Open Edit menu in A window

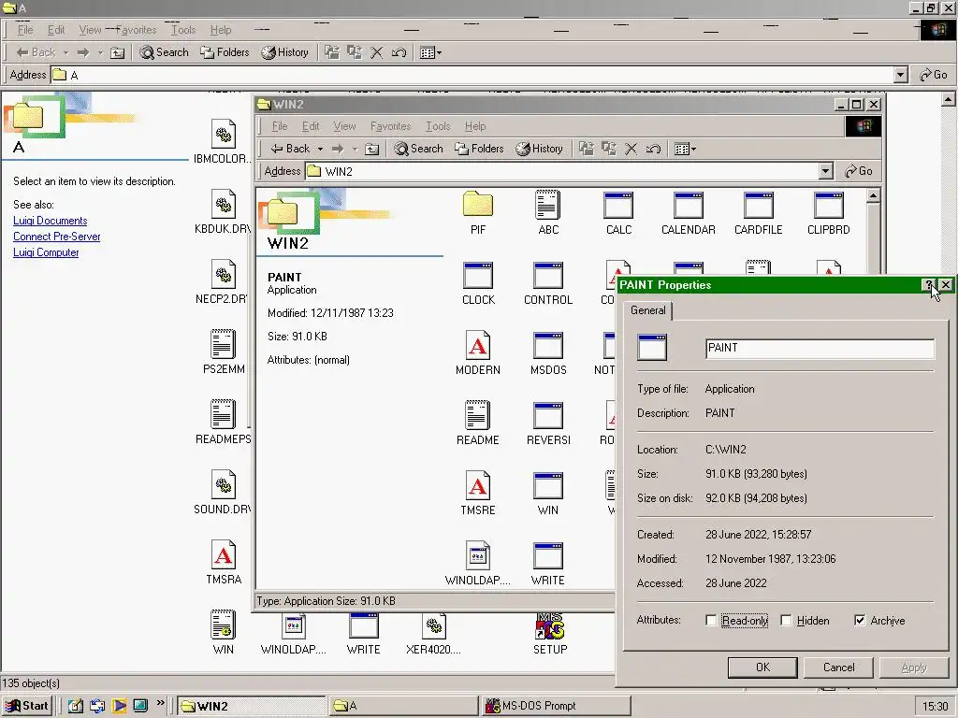(56, 30)
